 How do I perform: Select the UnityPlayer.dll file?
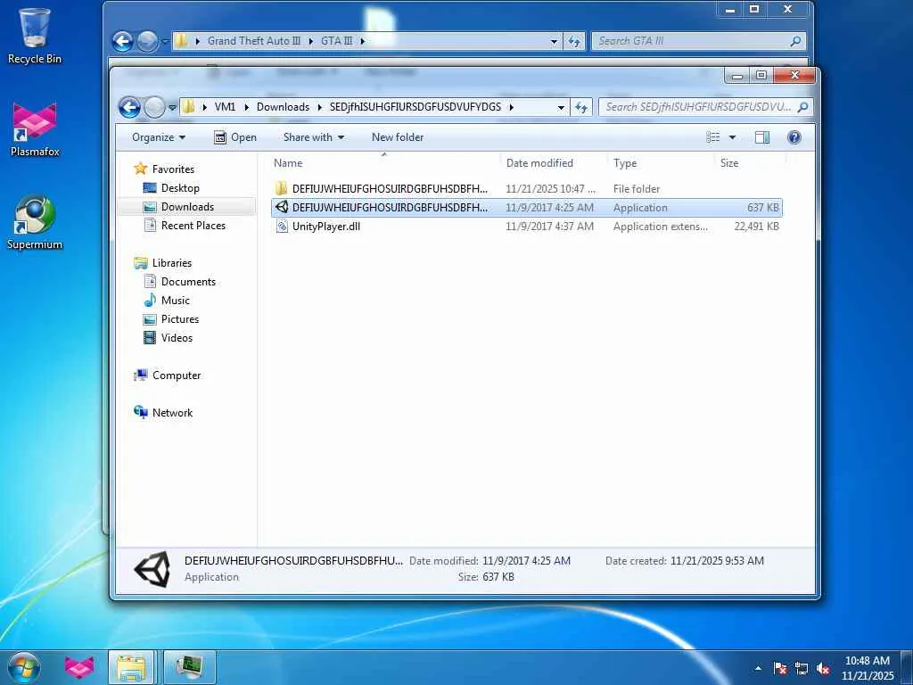pos(526,226)
